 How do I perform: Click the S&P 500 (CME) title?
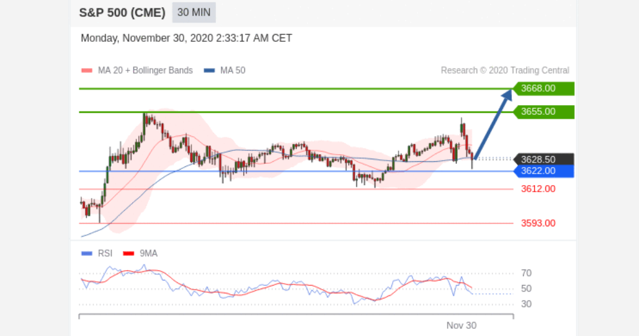point(123,13)
